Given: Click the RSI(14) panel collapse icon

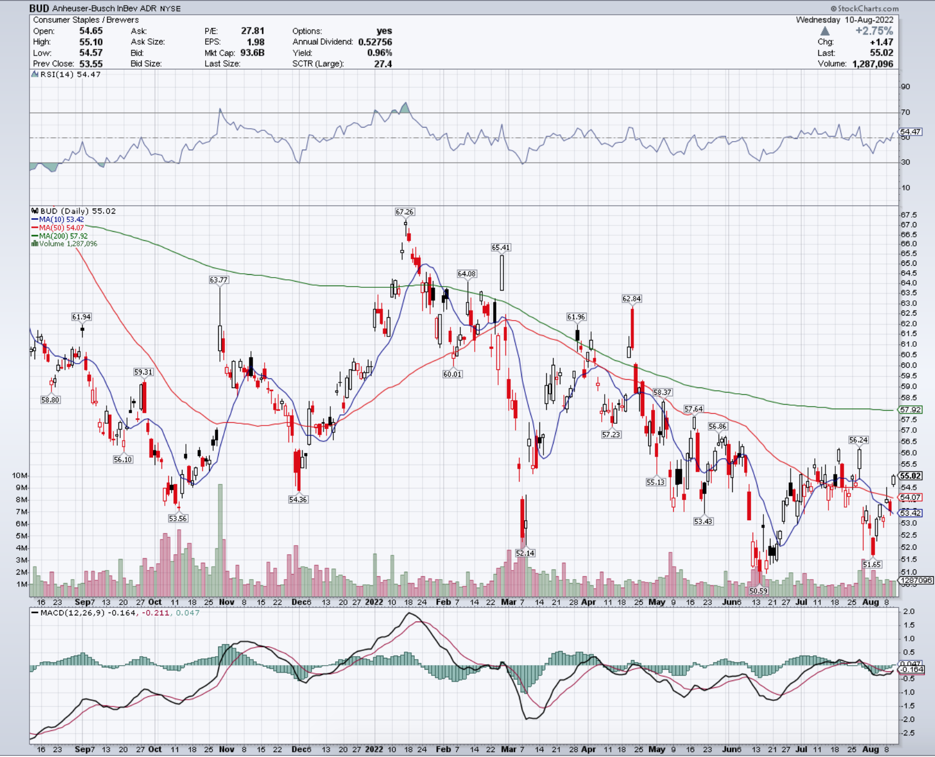Looking at the screenshot, I should click(35, 74).
